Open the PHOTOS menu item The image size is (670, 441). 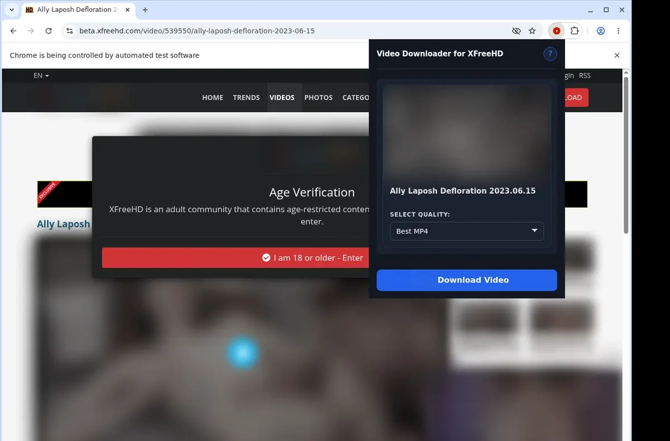(x=318, y=97)
